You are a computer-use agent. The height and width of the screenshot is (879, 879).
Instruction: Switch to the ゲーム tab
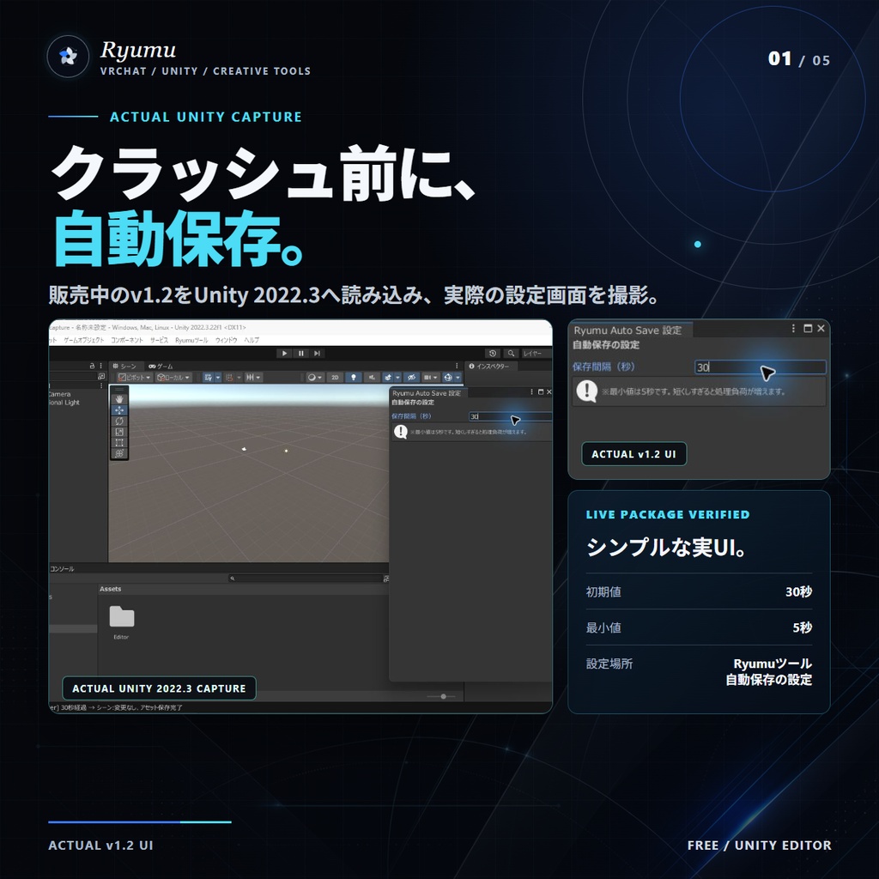[x=161, y=366]
